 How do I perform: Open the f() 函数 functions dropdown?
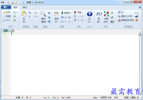pyautogui.click(x=99, y=17)
